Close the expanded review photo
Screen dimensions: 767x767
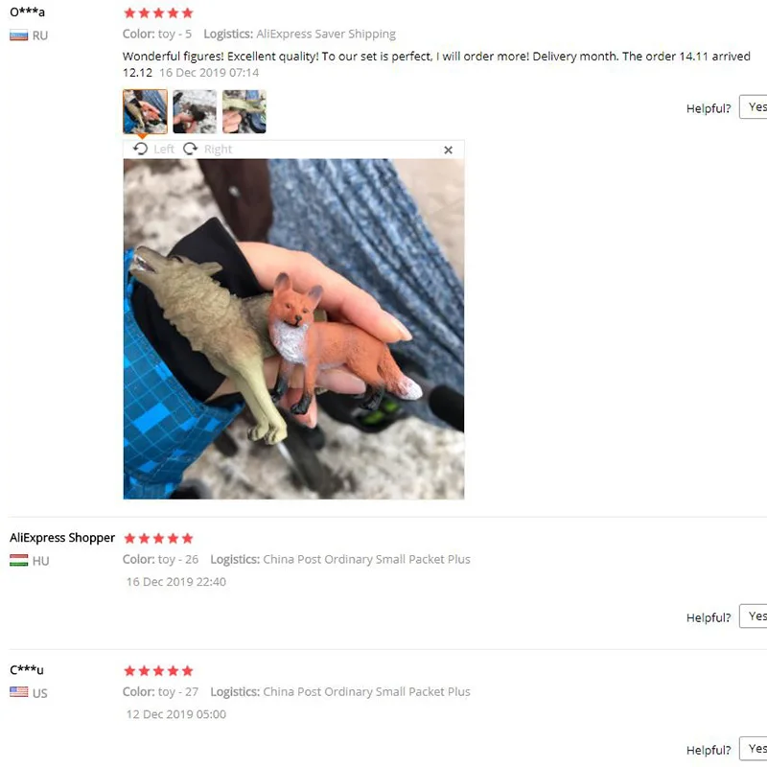(448, 151)
